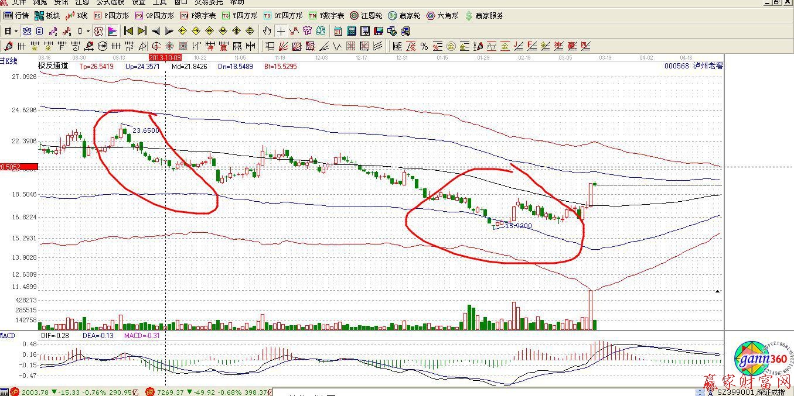This screenshot has height=396, width=794.
Task: Click the calendar date icon
Action: coord(339,31)
